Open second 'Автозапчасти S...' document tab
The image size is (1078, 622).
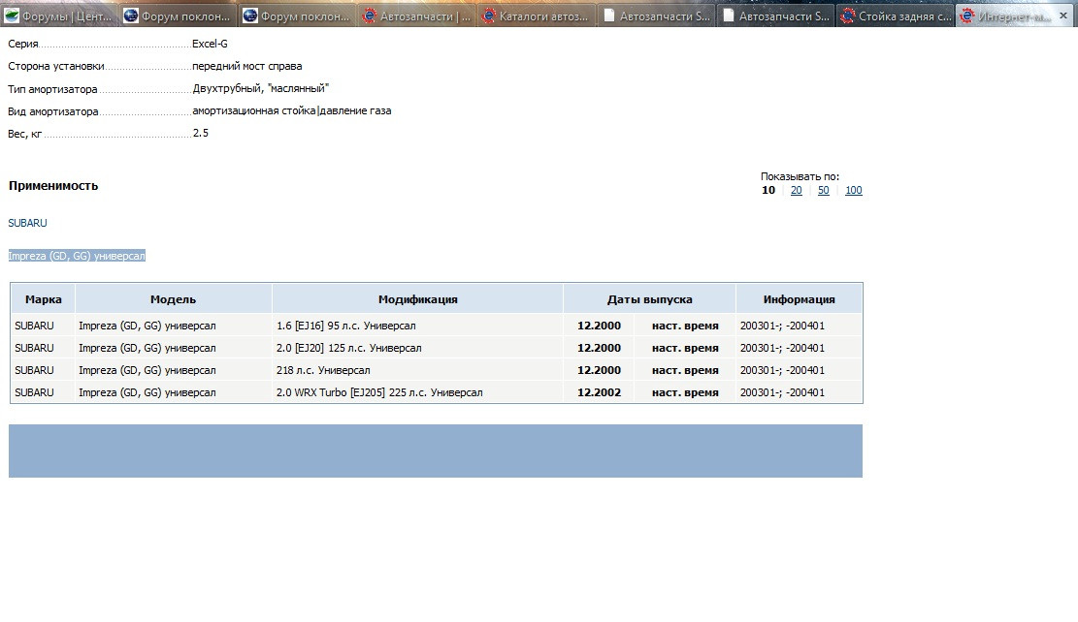775,16
